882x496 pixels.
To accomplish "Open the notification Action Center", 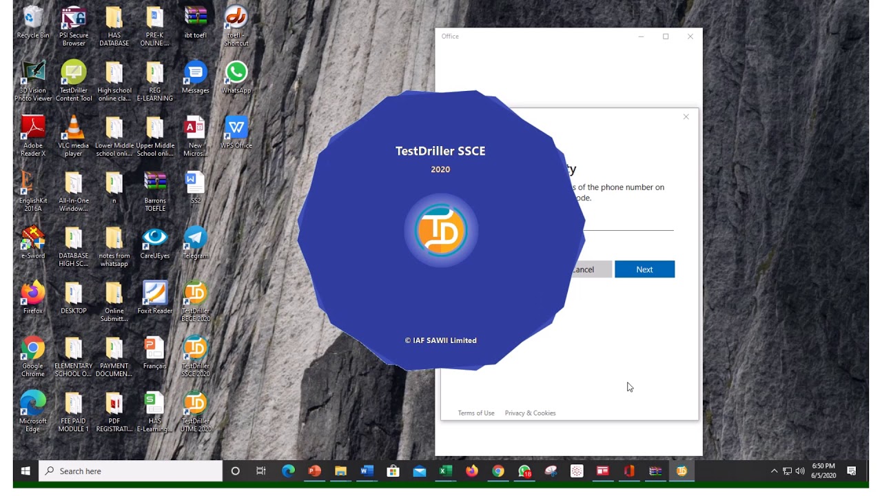I will (852, 471).
